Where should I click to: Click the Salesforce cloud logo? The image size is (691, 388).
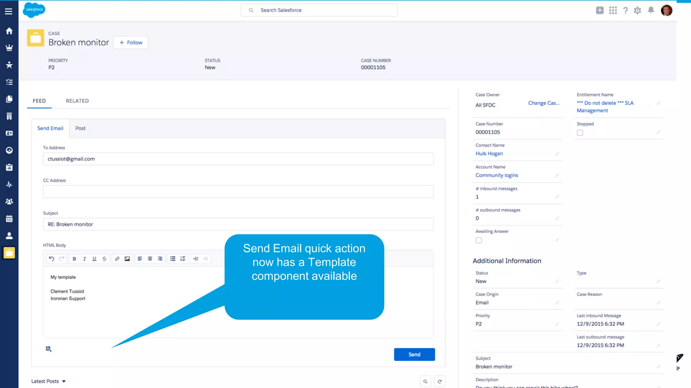pyautogui.click(x=34, y=10)
